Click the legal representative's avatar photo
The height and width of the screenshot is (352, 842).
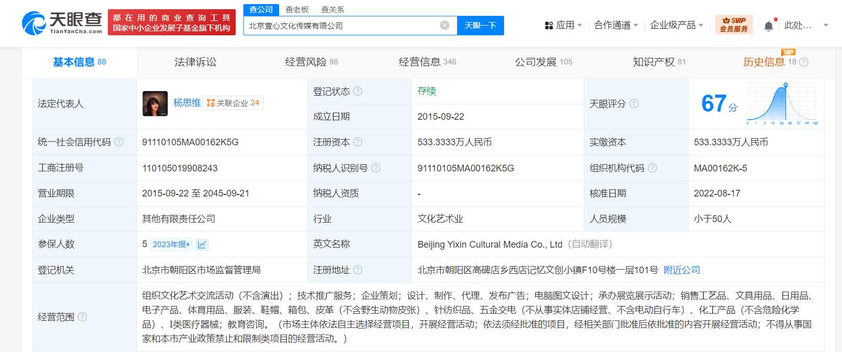click(x=155, y=103)
